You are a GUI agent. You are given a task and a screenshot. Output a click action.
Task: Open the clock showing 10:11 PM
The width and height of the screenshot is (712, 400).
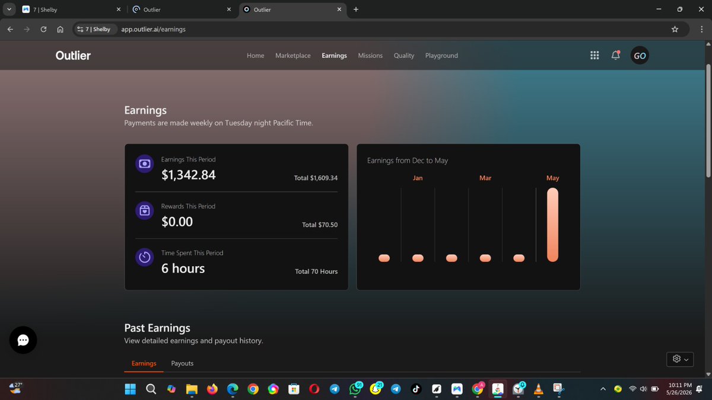679,389
